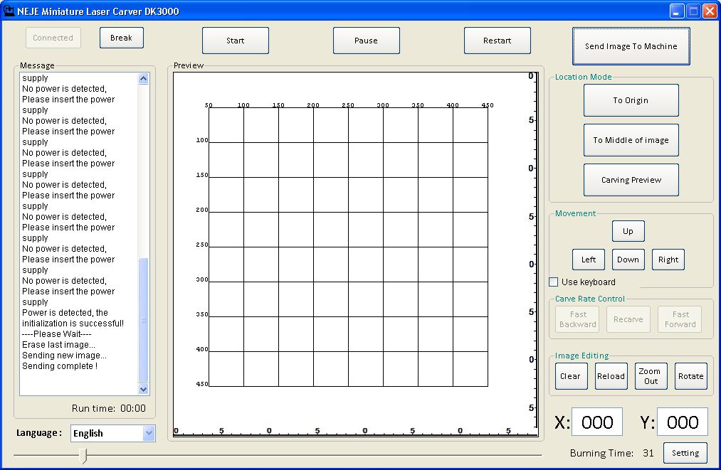Click the message log scrollbar thumb
Image resolution: width=721 pixels, height=470 pixels.
[x=144, y=320]
